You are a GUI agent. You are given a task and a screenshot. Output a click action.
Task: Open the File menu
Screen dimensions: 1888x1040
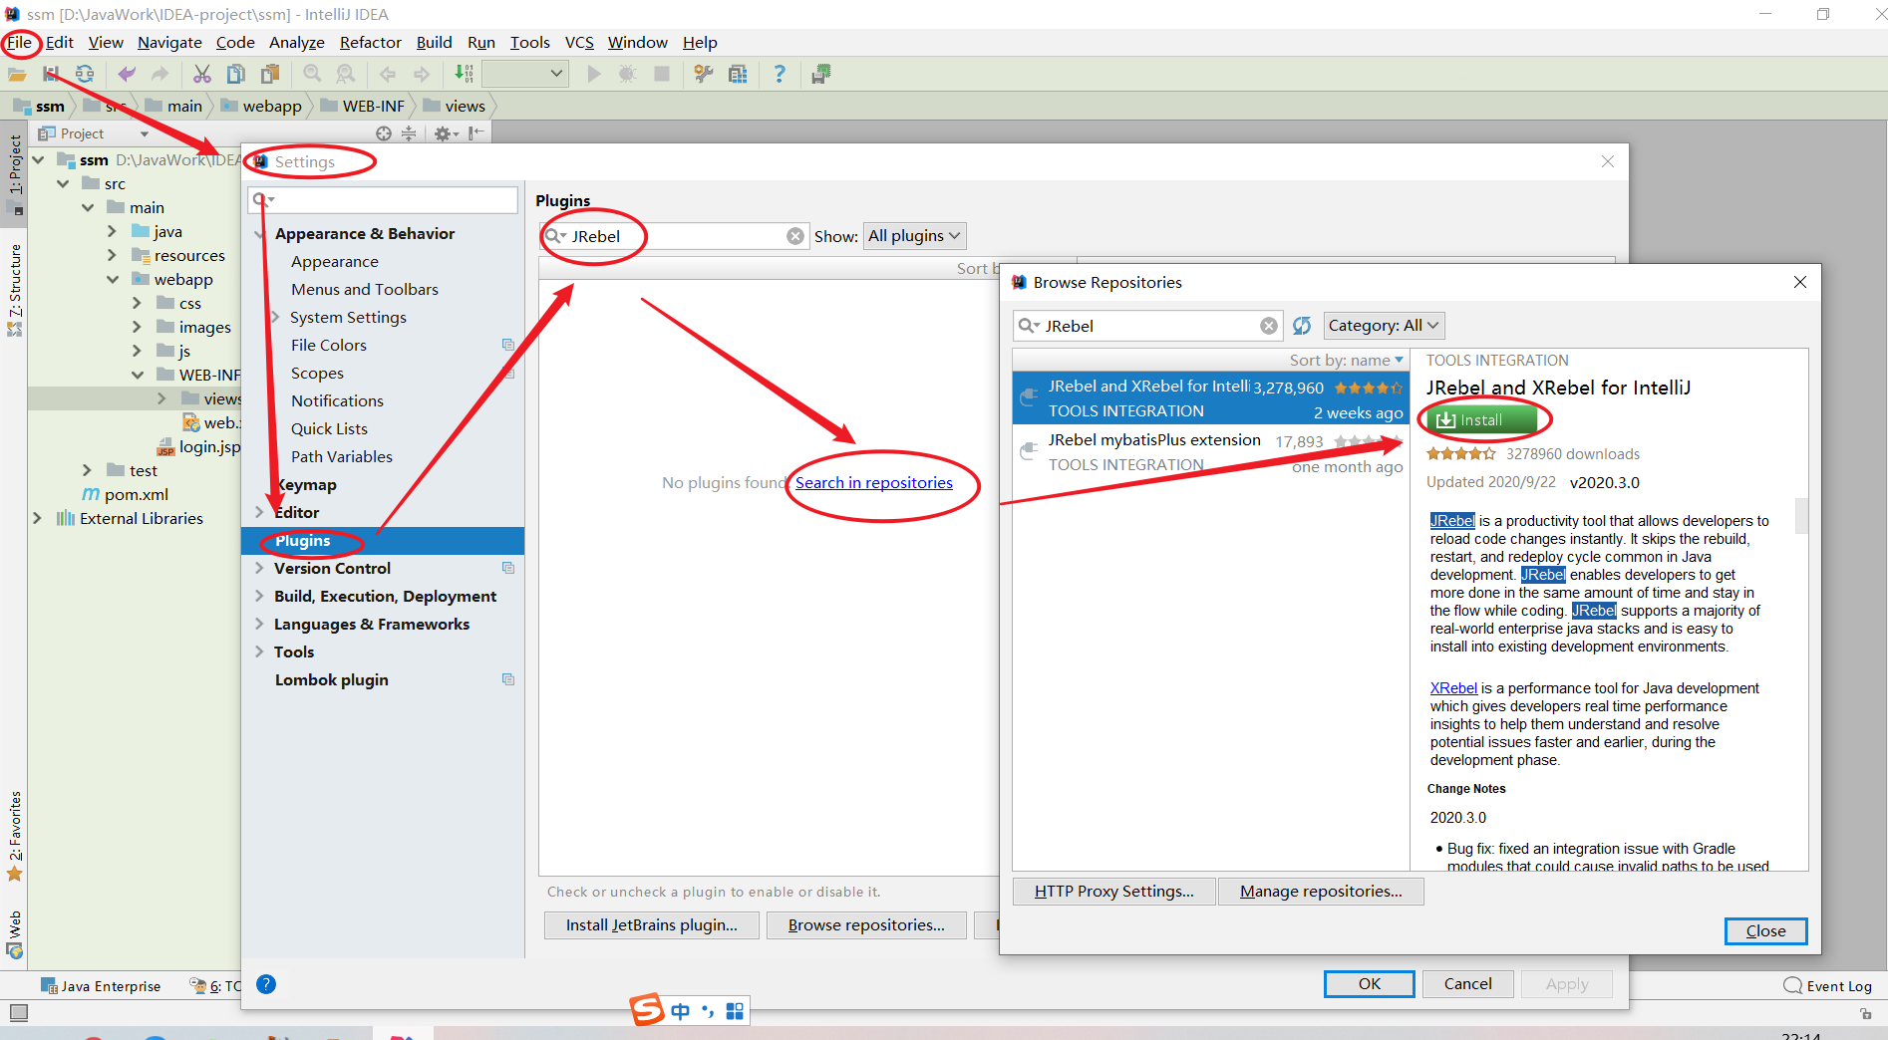click(x=20, y=42)
